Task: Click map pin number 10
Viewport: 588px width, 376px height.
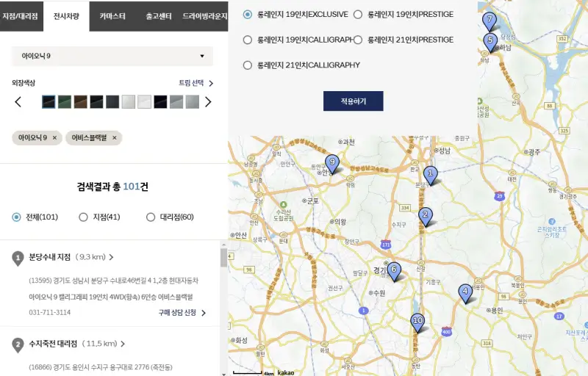Action: pyautogui.click(x=417, y=322)
